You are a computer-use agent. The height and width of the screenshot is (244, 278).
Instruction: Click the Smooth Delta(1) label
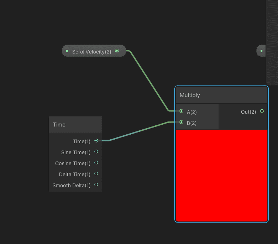click(x=72, y=186)
